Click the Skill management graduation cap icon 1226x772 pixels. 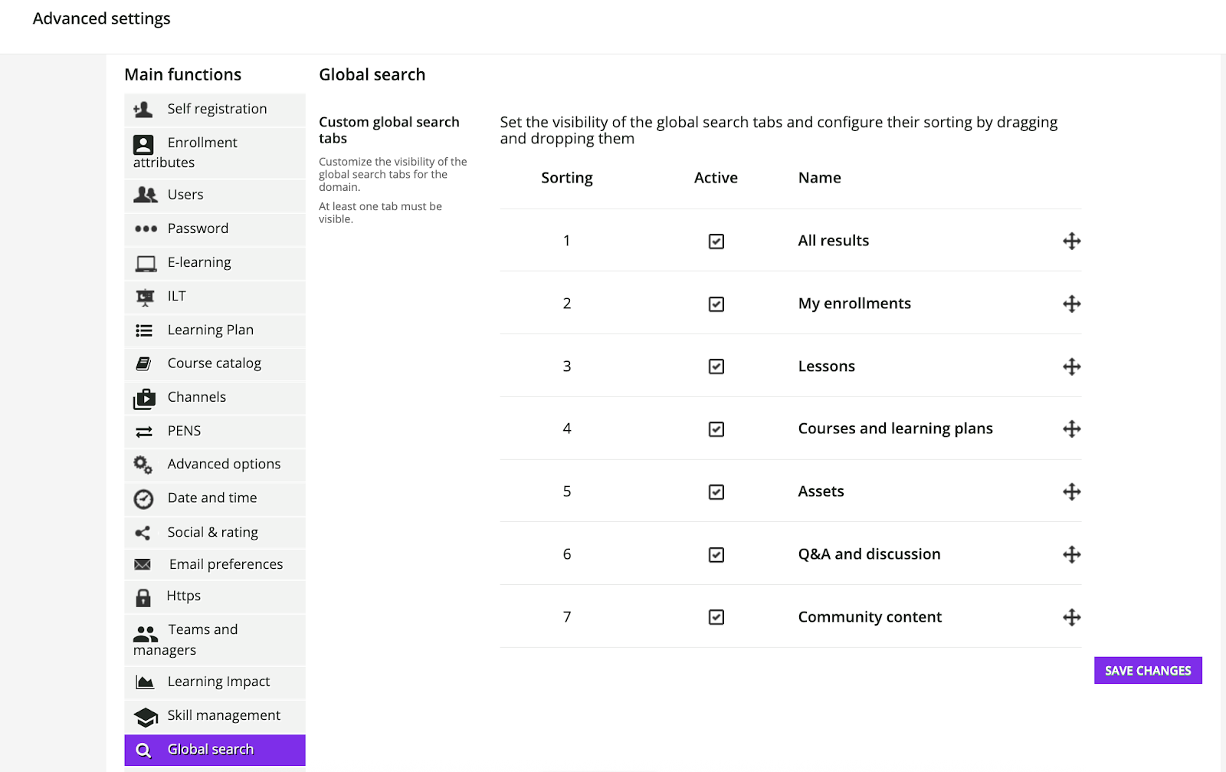(146, 717)
